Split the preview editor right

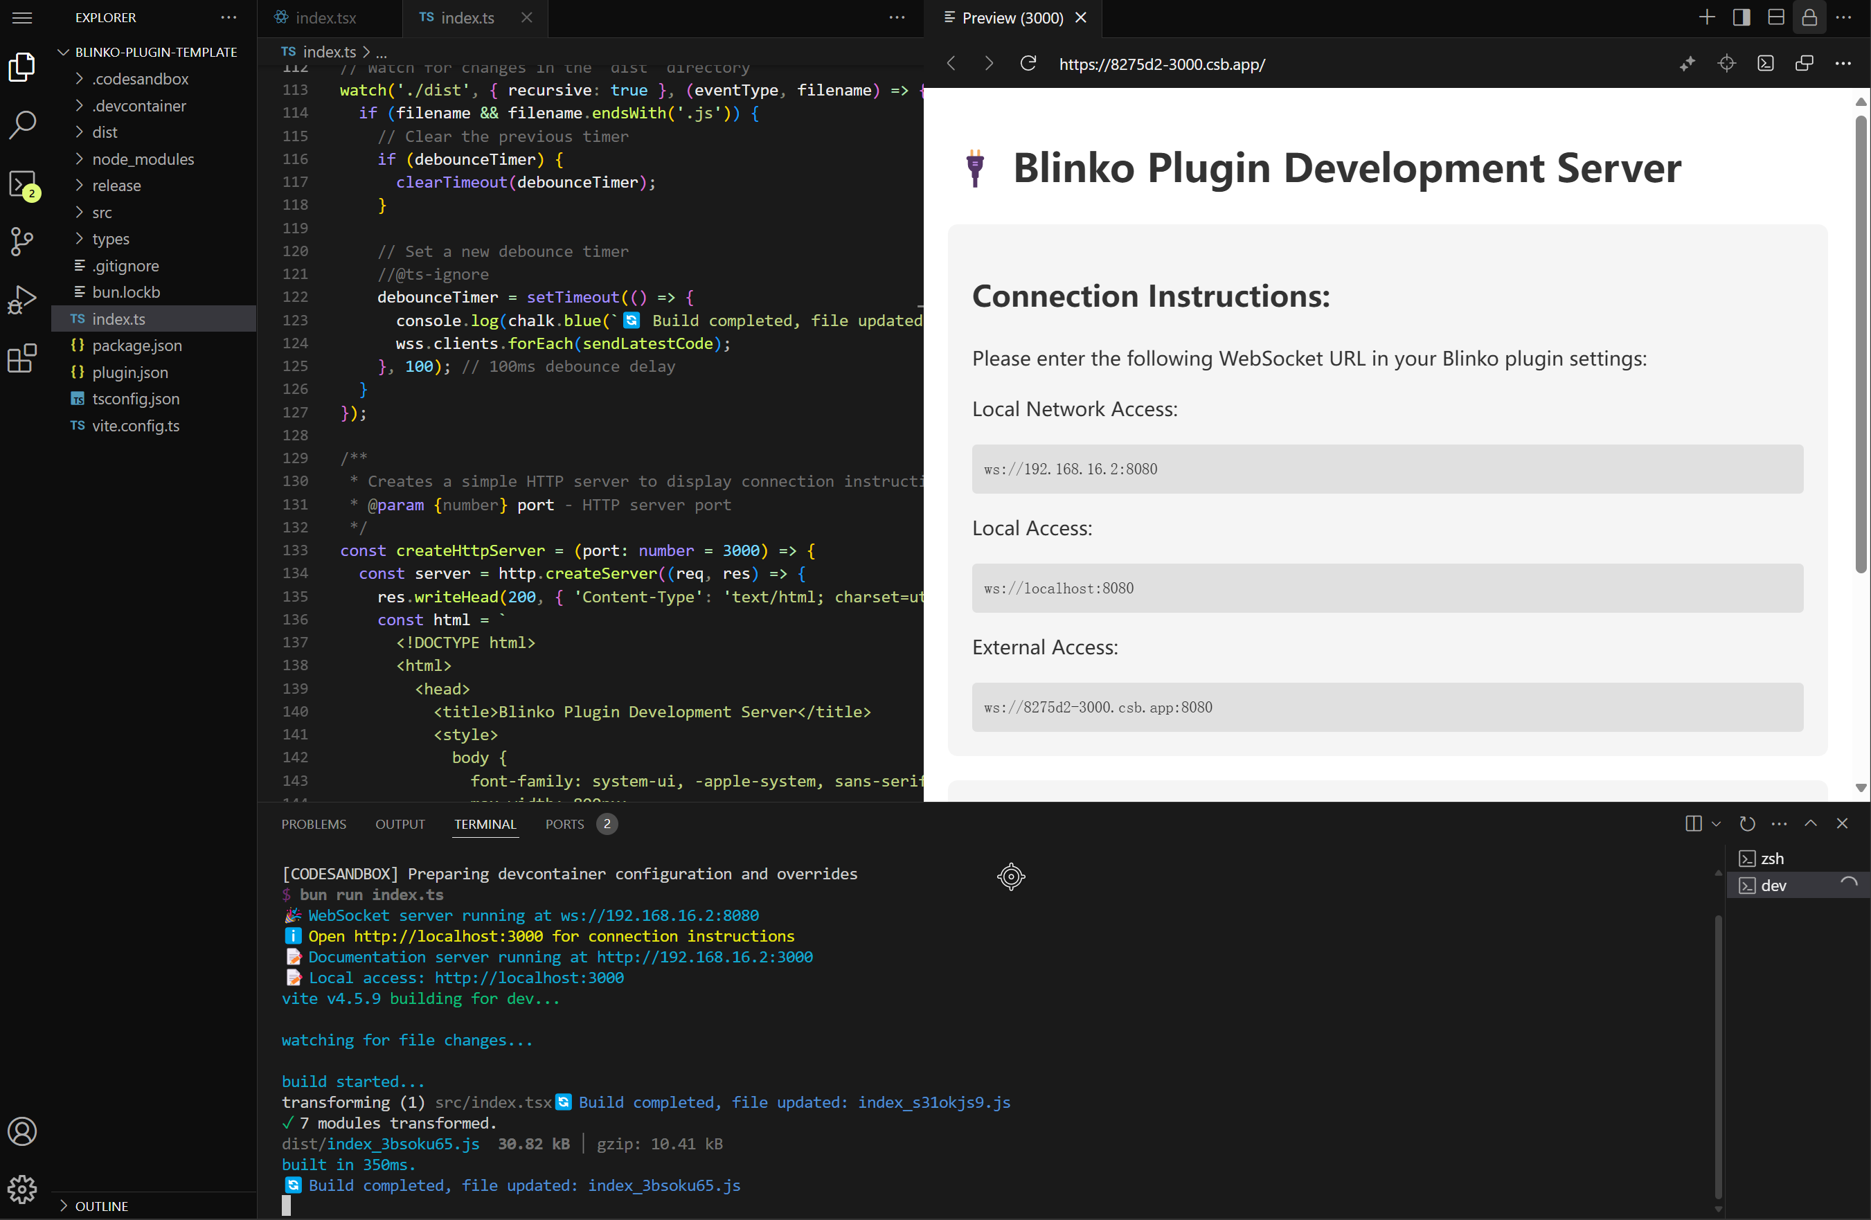point(1742,17)
